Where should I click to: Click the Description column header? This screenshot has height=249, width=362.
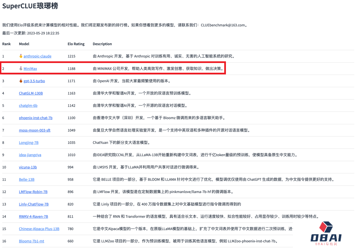tap(102, 44)
